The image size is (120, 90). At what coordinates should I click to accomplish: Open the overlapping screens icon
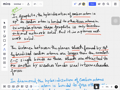pos(18,86)
